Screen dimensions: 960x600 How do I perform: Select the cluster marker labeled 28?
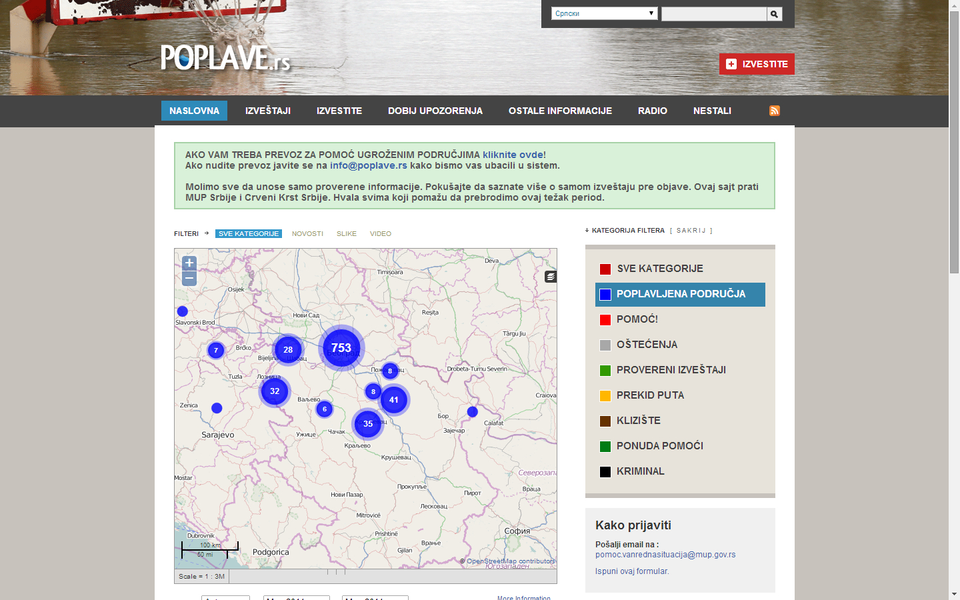coord(288,349)
